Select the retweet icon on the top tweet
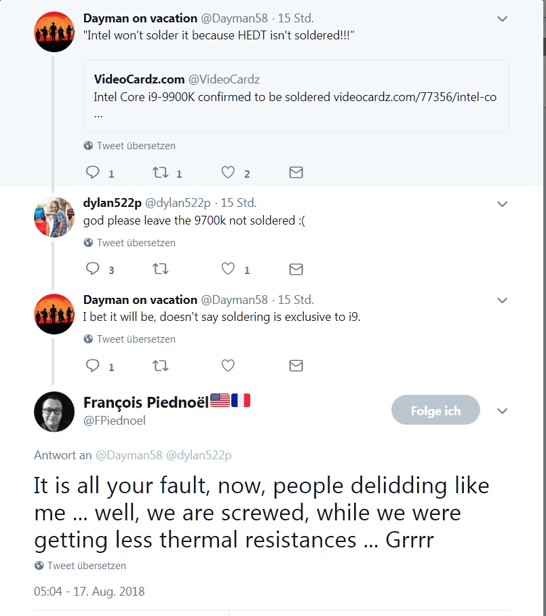Viewport: 546px width, 616px height. (x=160, y=172)
